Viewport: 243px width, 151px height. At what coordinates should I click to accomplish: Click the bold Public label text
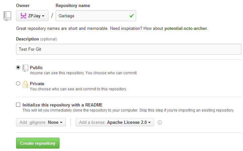pos(36,68)
